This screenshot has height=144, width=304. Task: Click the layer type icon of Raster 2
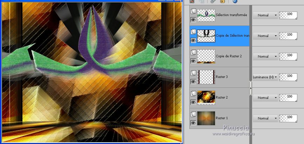pyautogui.click(x=193, y=94)
